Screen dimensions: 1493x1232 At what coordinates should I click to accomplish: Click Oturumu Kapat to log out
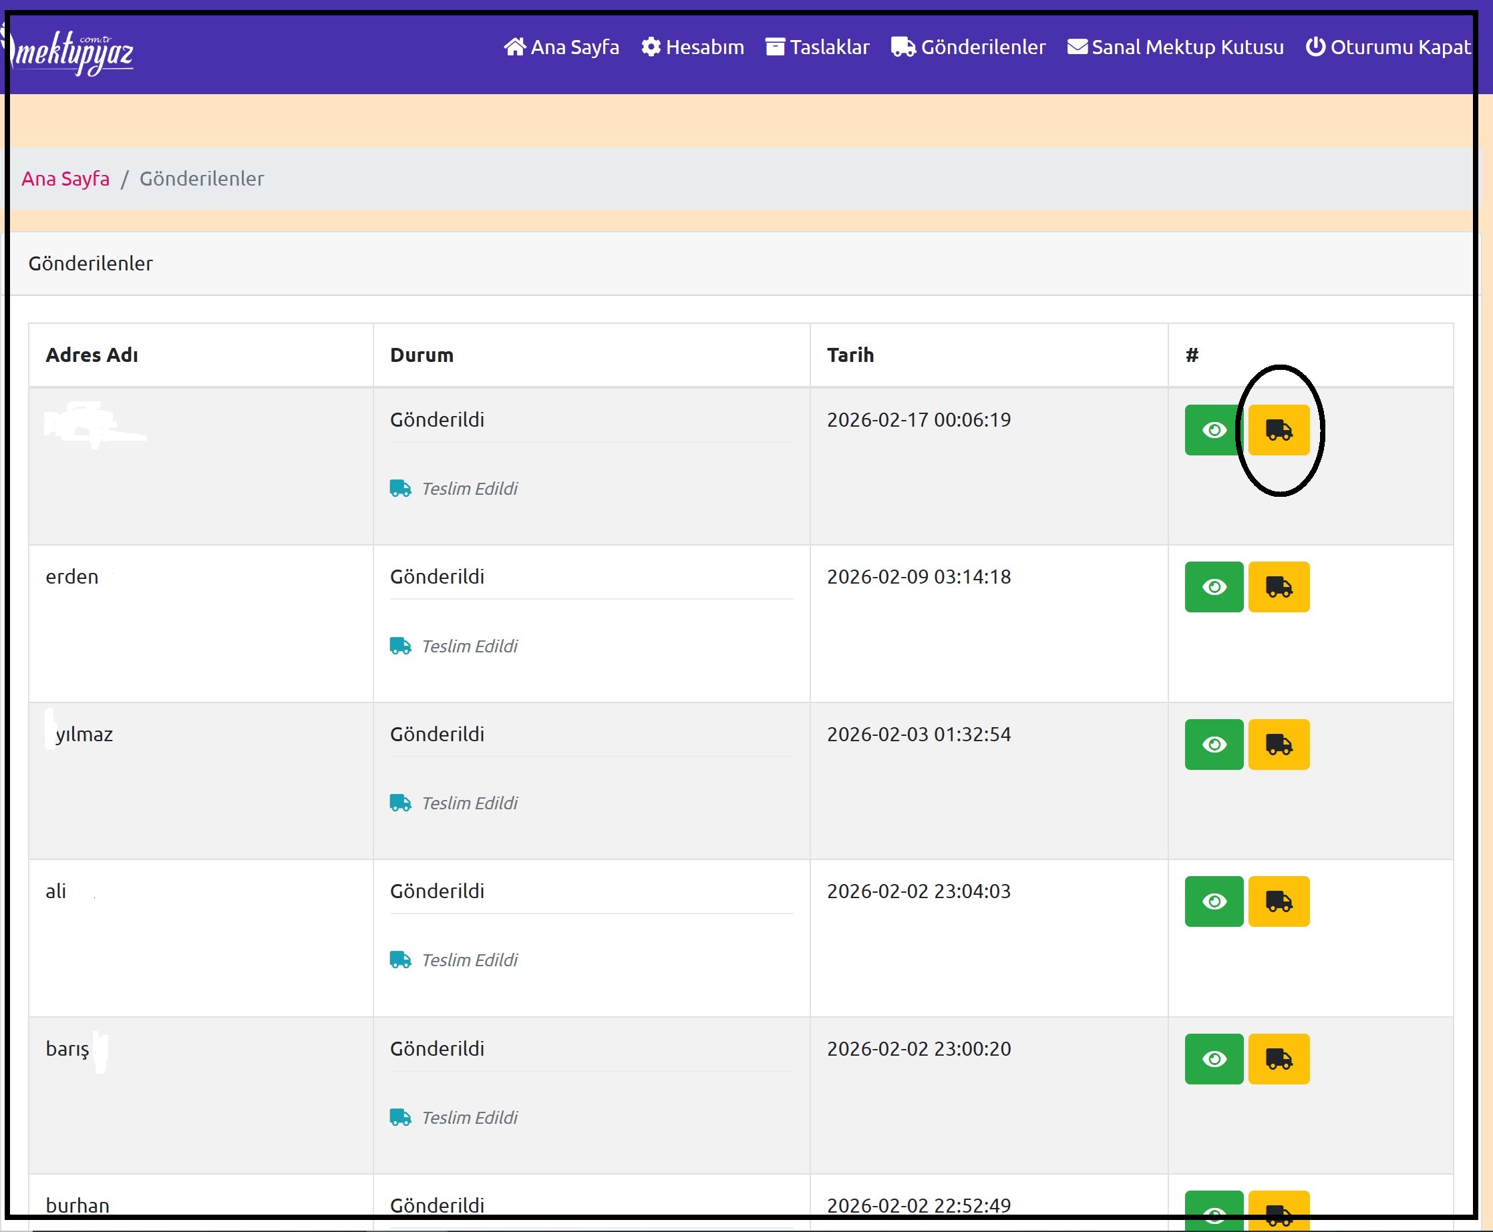click(1388, 47)
